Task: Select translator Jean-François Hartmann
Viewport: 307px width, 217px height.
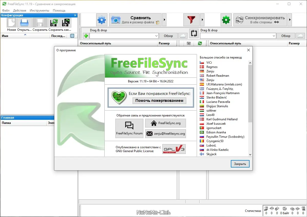Action: tap(223, 93)
